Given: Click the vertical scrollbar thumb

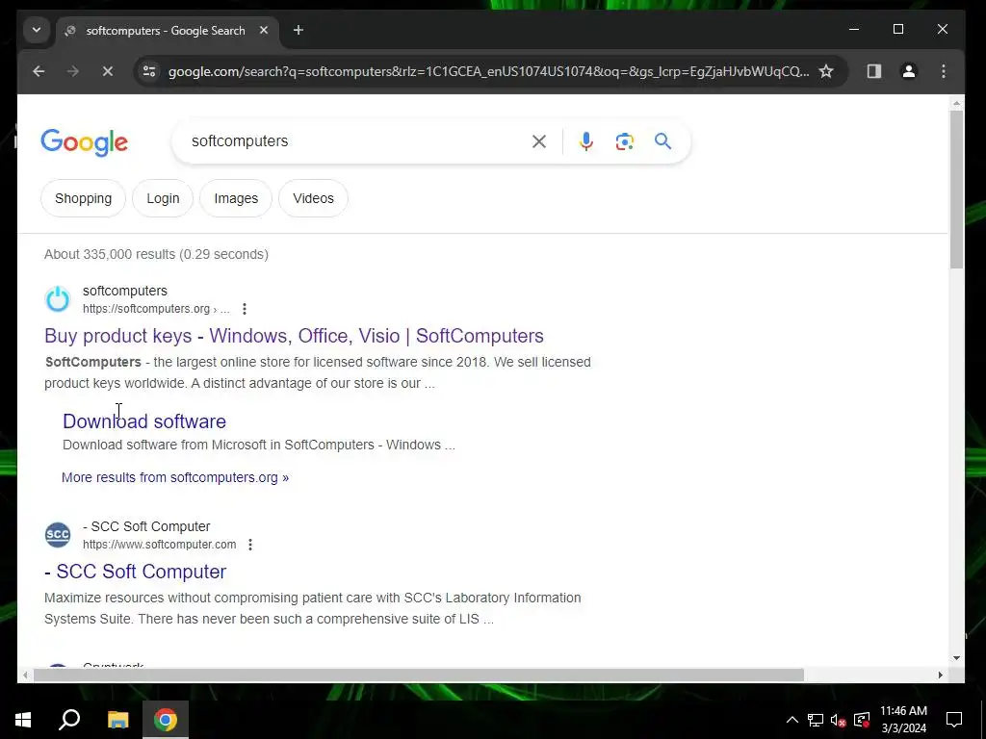Looking at the screenshot, I should click(956, 190).
